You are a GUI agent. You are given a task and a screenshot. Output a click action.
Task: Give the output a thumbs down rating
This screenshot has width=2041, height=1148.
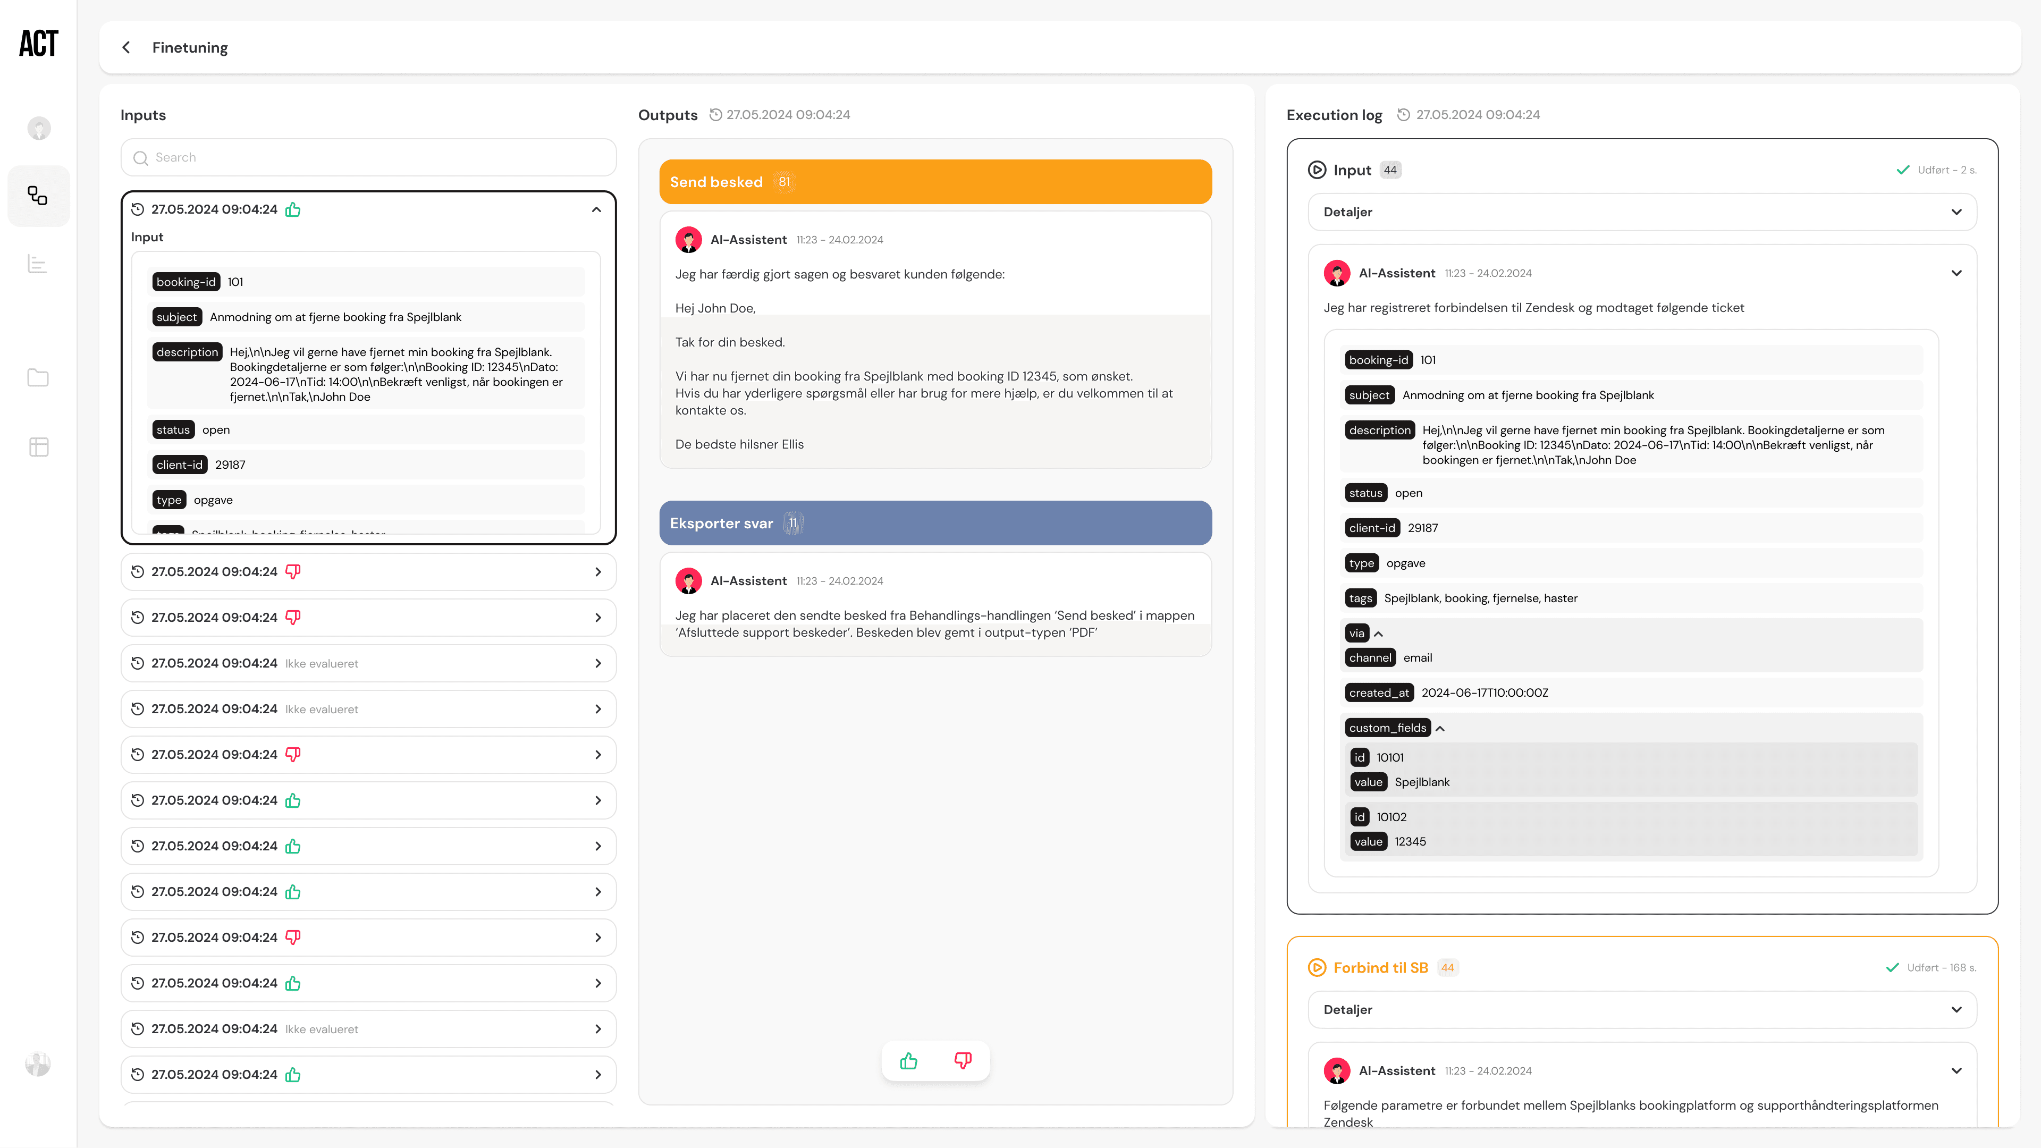pyautogui.click(x=963, y=1061)
